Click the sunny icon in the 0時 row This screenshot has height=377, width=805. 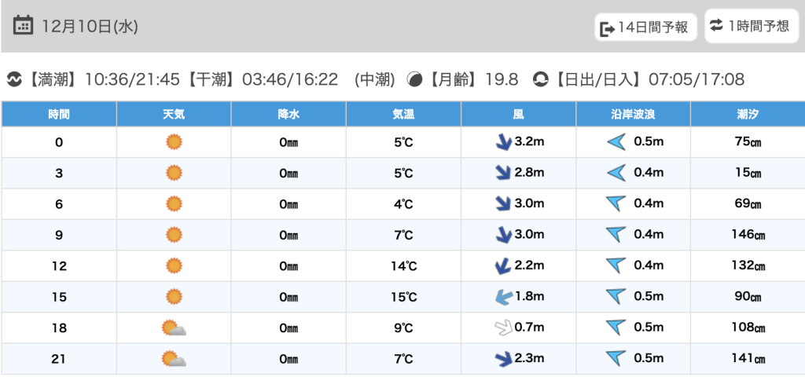[x=174, y=142]
